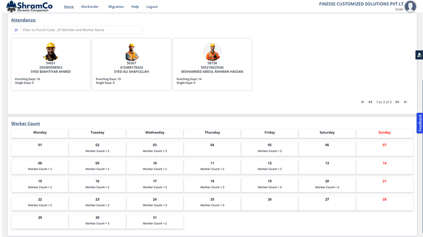Click Punching Days: 19 text

tap(108, 79)
